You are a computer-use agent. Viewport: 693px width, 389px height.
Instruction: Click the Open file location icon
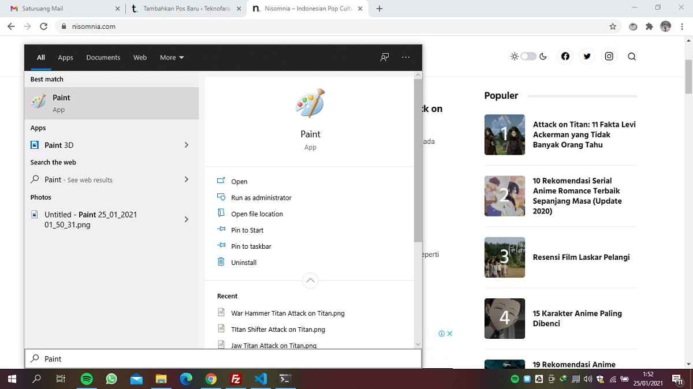pyautogui.click(x=221, y=214)
